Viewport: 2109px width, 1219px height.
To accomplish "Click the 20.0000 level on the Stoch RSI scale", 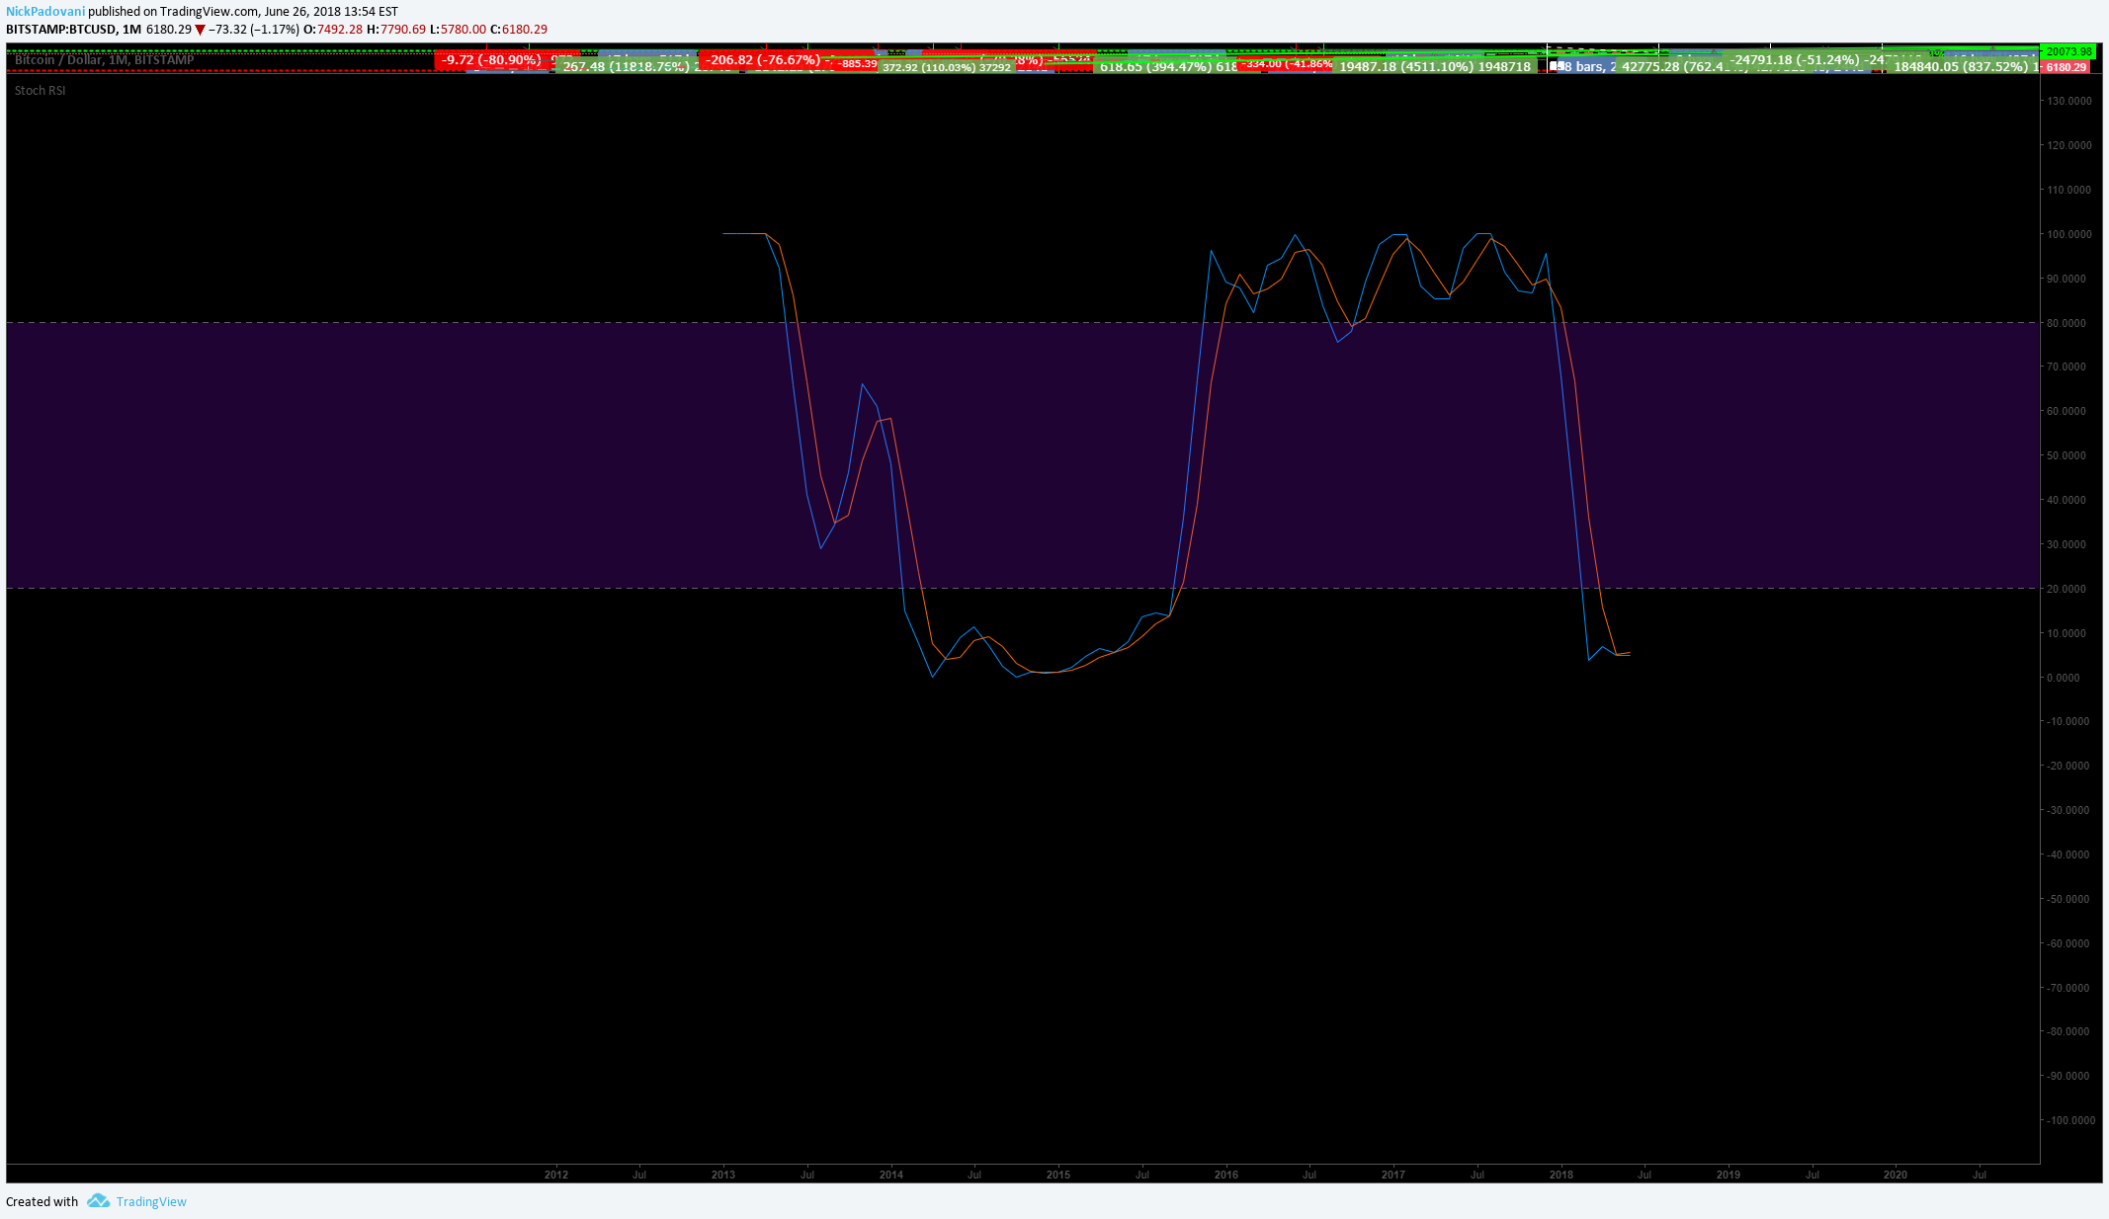I will (x=2066, y=589).
